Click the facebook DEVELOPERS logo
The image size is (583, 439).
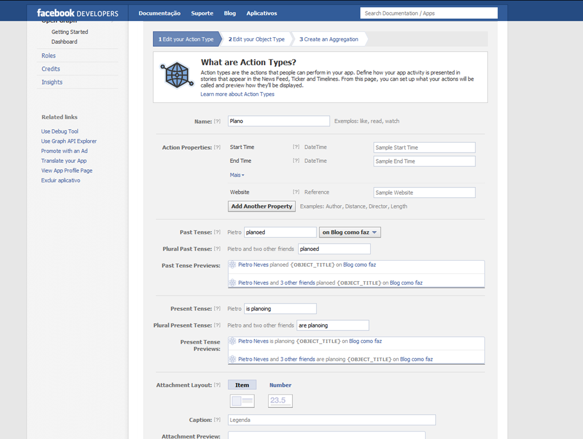[x=77, y=13]
